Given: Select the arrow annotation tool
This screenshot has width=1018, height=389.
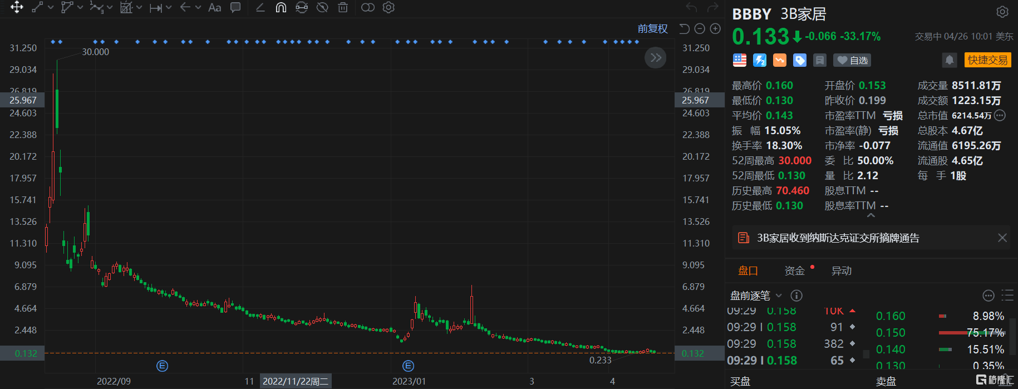Looking at the screenshot, I should pos(185,7).
